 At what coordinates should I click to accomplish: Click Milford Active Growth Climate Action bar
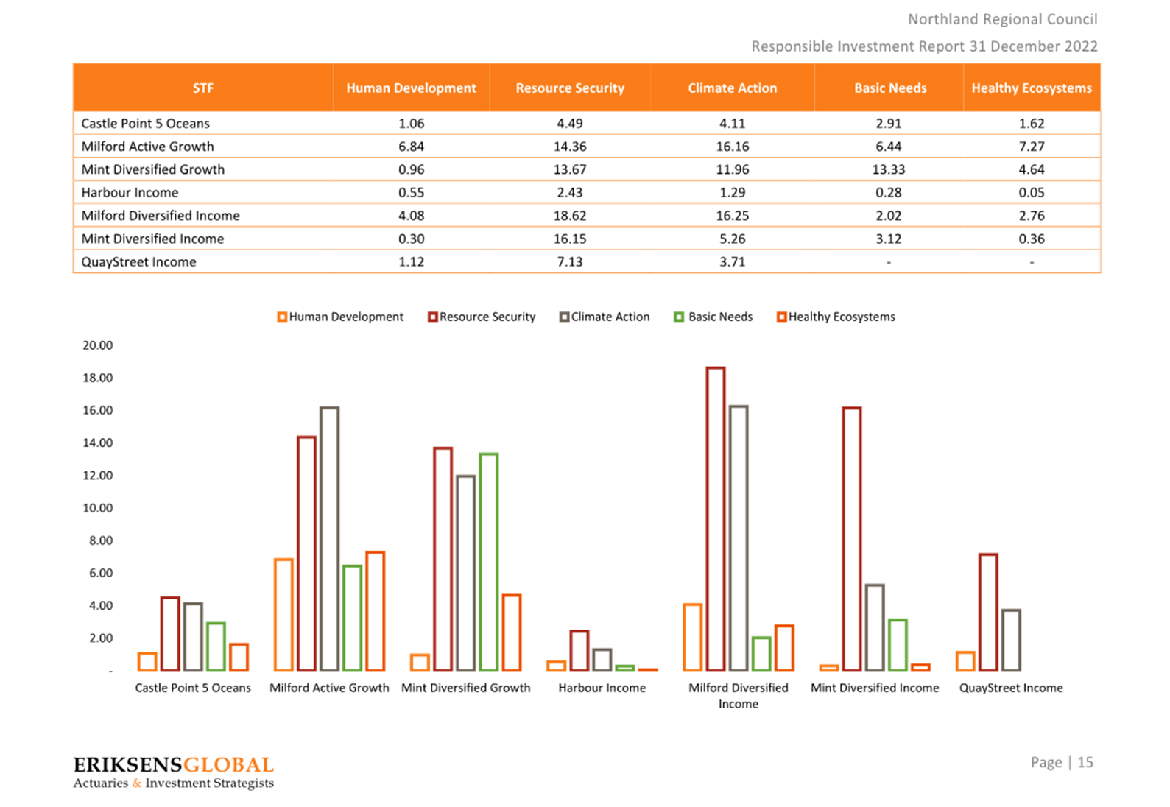[329, 538]
